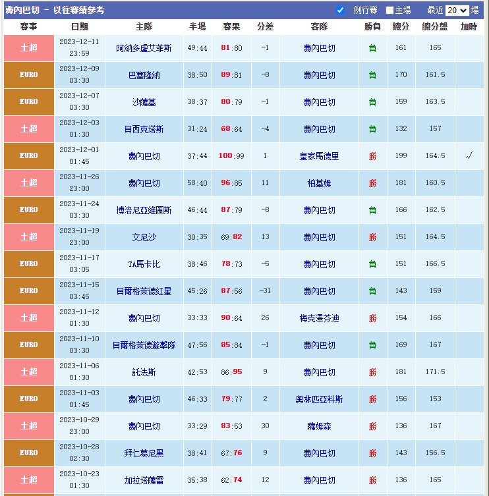Select the 賽果 column header
Image resolution: width=489 pixels, height=496 pixels.
[231, 26]
